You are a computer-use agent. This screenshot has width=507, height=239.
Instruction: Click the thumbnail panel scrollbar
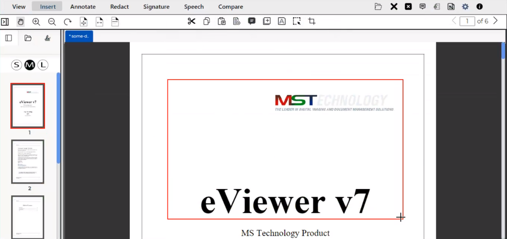click(58, 117)
